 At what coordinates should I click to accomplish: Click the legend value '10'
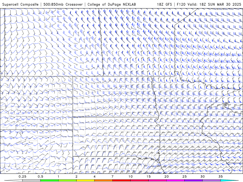(x=131, y=177)
